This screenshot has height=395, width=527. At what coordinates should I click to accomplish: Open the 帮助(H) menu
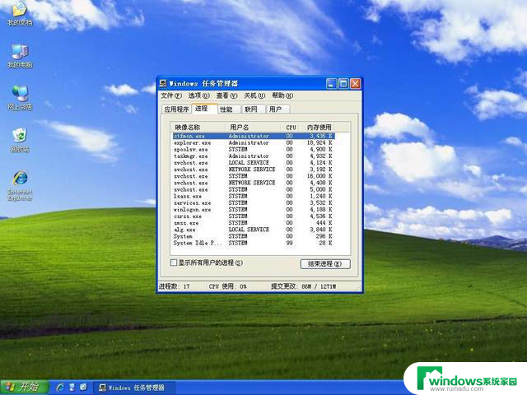(282, 95)
